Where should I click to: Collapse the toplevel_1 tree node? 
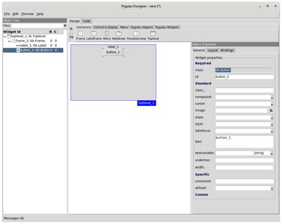click(x=5, y=36)
